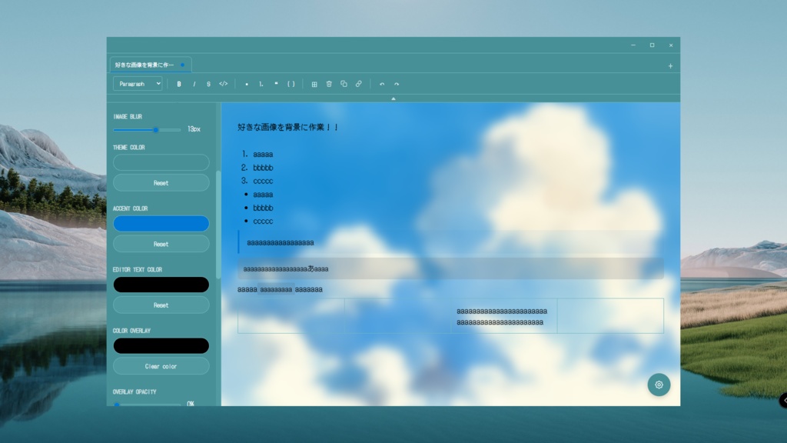This screenshot has width=787, height=443.
Task: Click the Overlay Opacity slider
Action: (x=147, y=404)
